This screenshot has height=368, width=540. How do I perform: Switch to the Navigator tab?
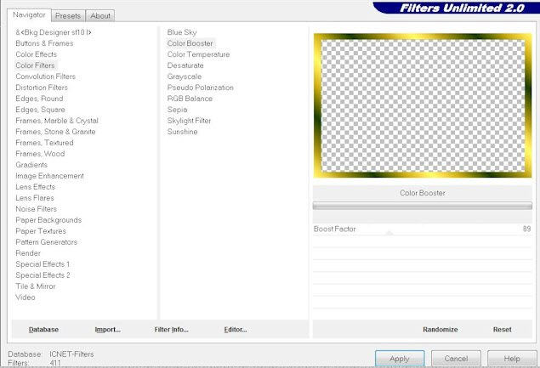(29, 15)
